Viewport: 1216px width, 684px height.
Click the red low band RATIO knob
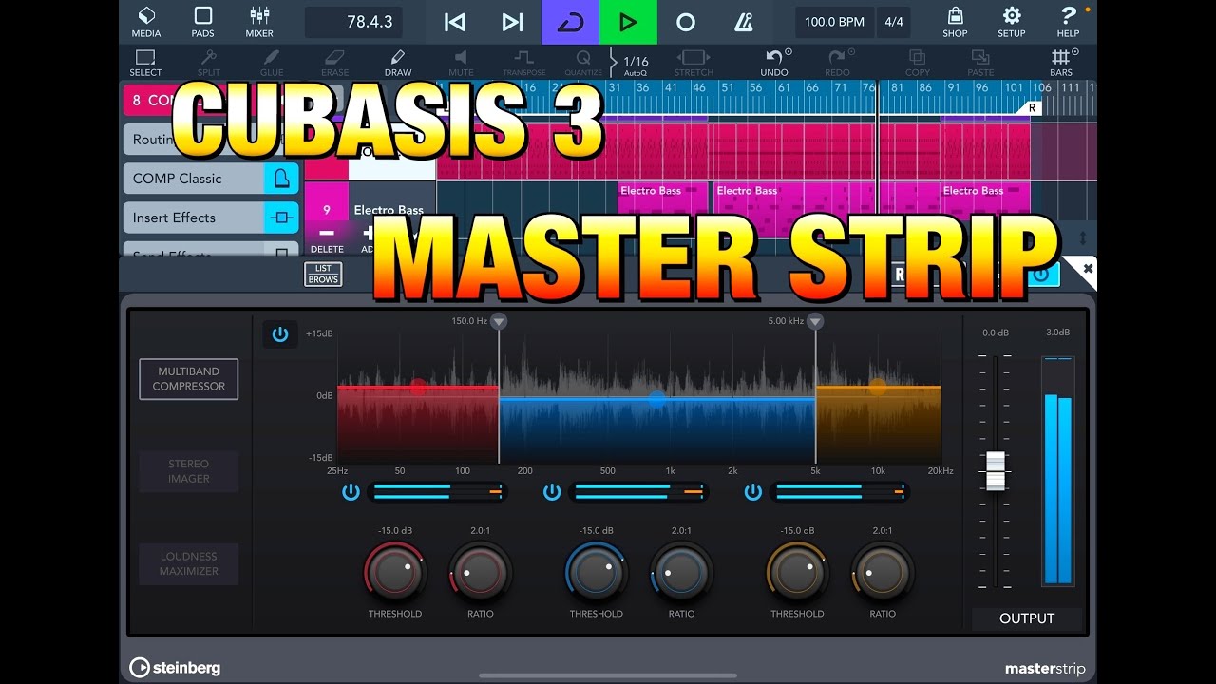click(x=481, y=572)
